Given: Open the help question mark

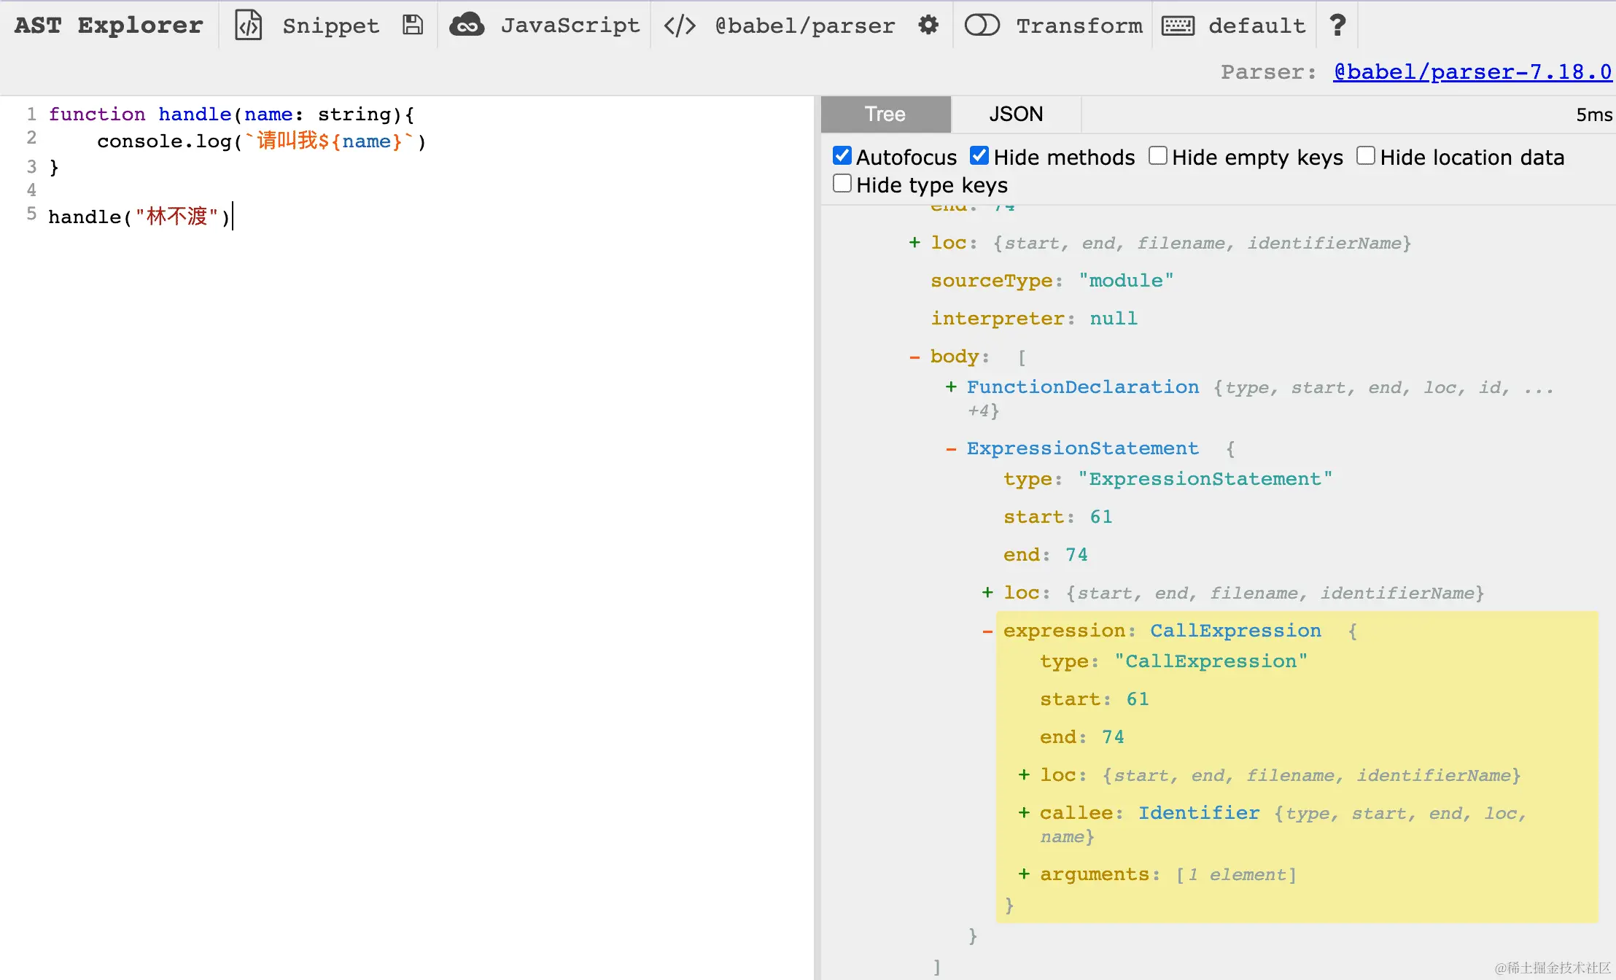Looking at the screenshot, I should click(1337, 25).
